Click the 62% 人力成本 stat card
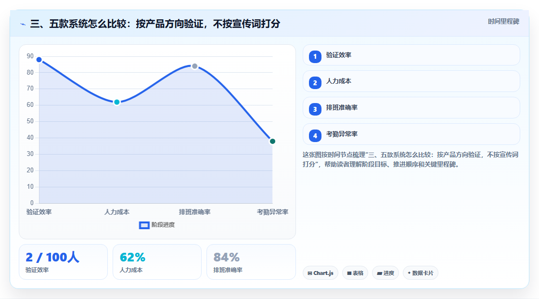This screenshot has width=539, height=299. pyautogui.click(x=157, y=262)
